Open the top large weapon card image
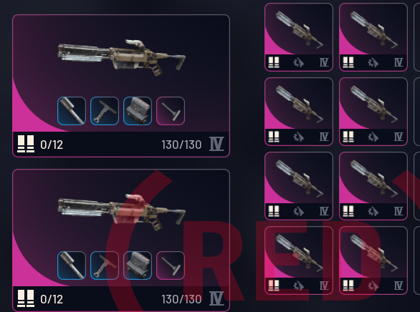420x312 pixels. tap(122, 57)
